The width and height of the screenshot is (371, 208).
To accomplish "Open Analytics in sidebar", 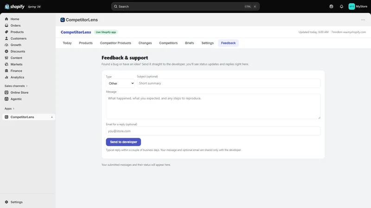I will [17, 77].
